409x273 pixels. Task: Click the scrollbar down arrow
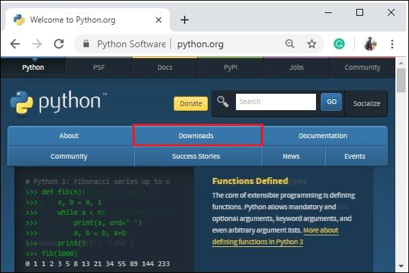(401, 266)
